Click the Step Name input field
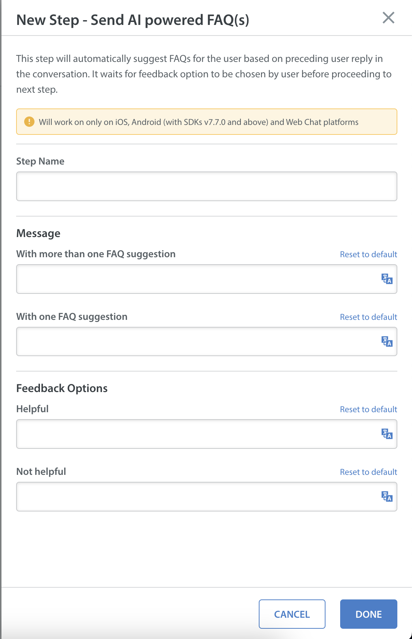Viewport: 412px width, 639px height. [207, 186]
